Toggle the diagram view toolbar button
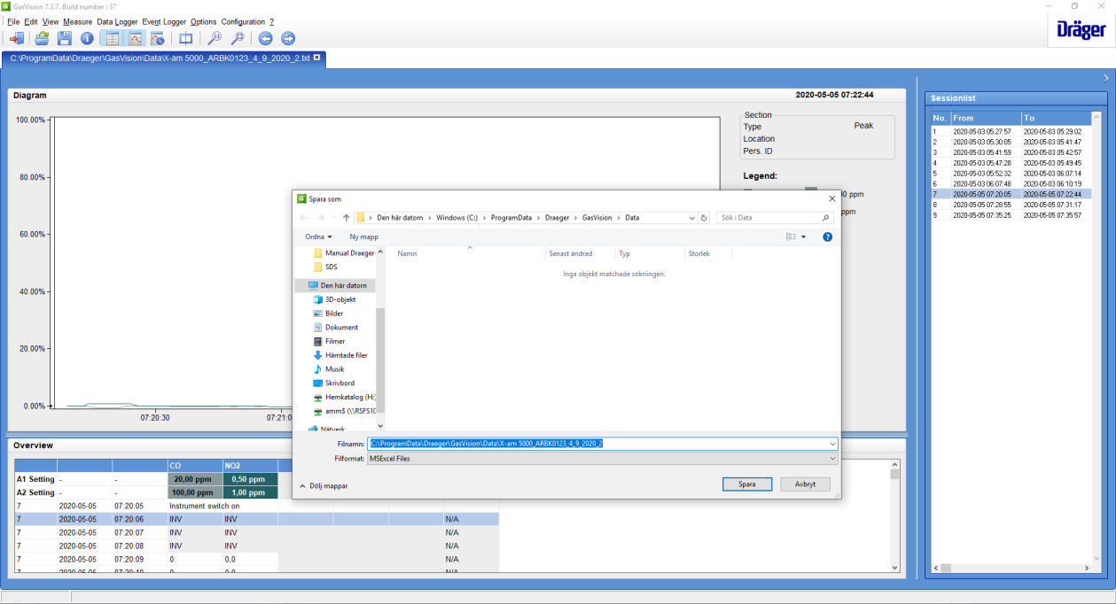Viewport: 1116px width, 604px height. pyautogui.click(x=134, y=38)
